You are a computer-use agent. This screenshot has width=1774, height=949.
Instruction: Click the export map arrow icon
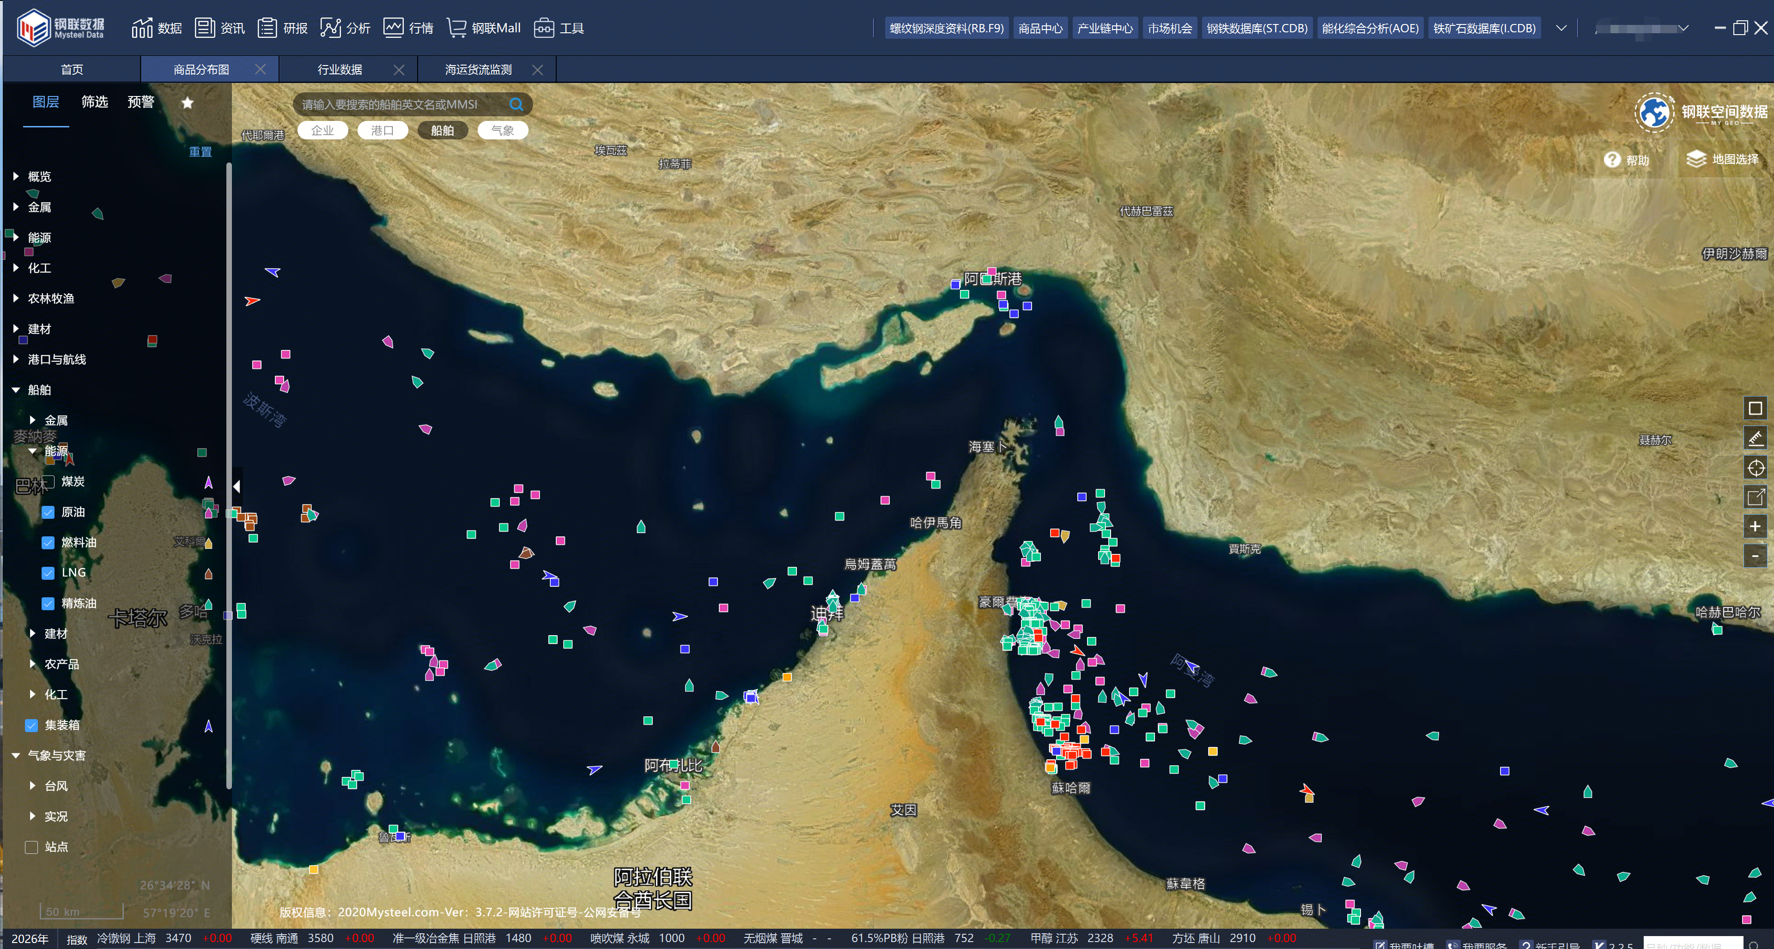pyautogui.click(x=1755, y=497)
